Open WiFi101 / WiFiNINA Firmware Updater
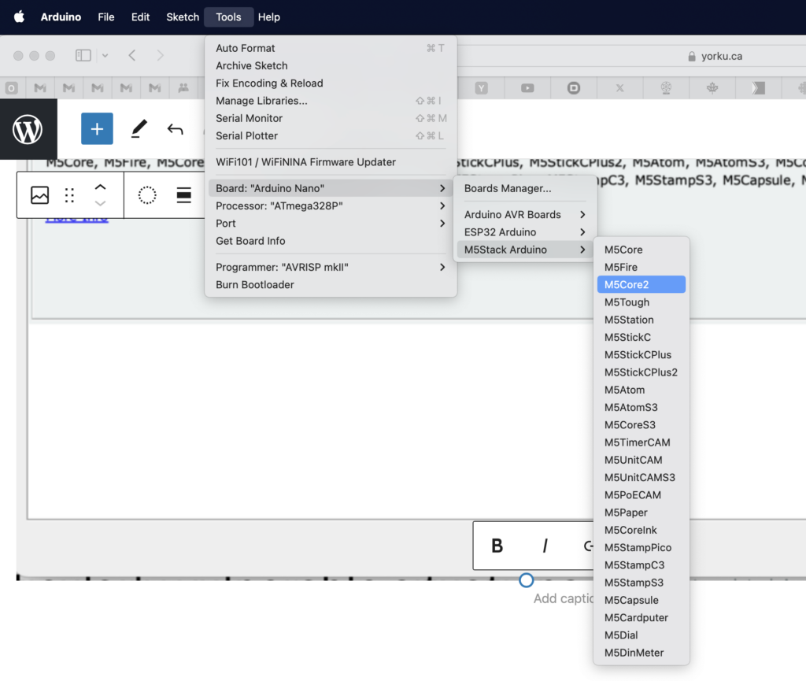This screenshot has height=681, width=806. pos(331,162)
